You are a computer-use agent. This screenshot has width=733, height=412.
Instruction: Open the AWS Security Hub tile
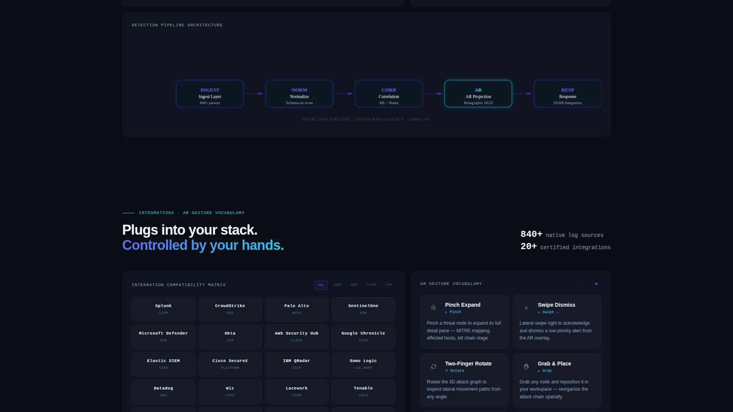pyautogui.click(x=297, y=337)
